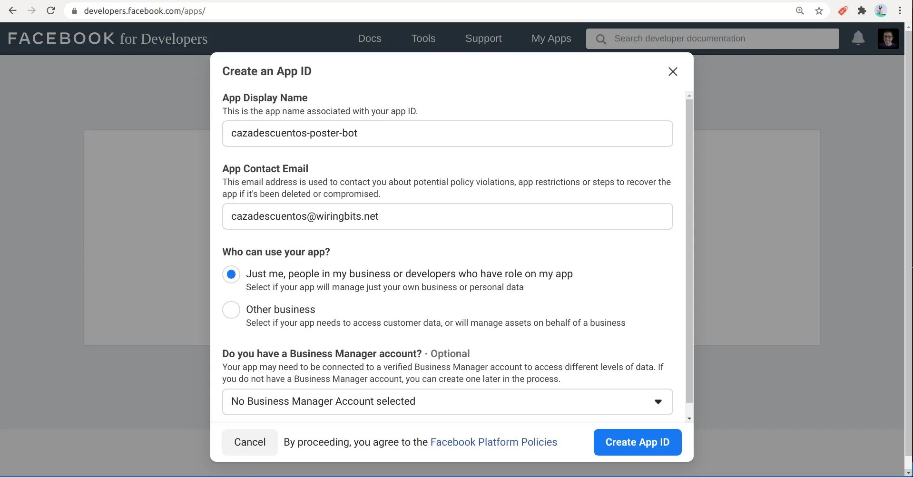This screenshot has height=477, width=913.
Task: Open the extensions puzzle icon
Action: 862,10
